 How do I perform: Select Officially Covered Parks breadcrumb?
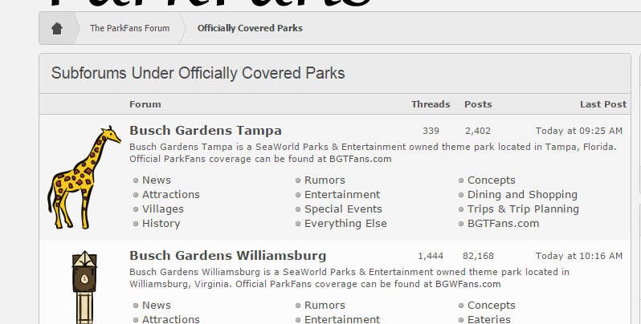pyautogui.click(x=250, y=29)
